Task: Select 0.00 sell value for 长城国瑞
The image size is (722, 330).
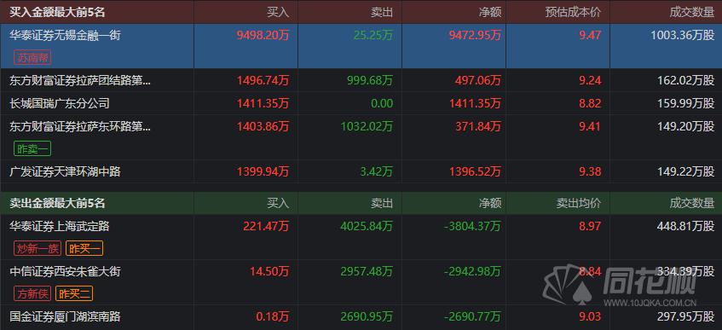Action: [382, 104]
